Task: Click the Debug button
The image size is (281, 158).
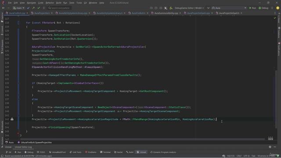Action: click(x=263, y=8)
